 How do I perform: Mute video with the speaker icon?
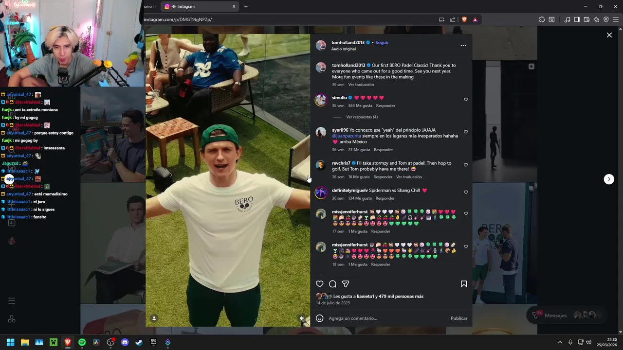(302, 318)
